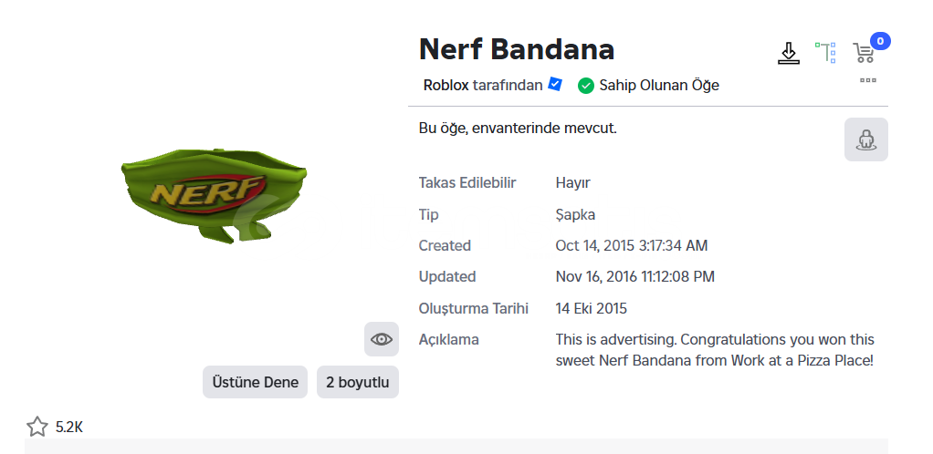Open the green asset tree hierarchy icon
This screenshot has height=454, width=933.
[826, 53]
